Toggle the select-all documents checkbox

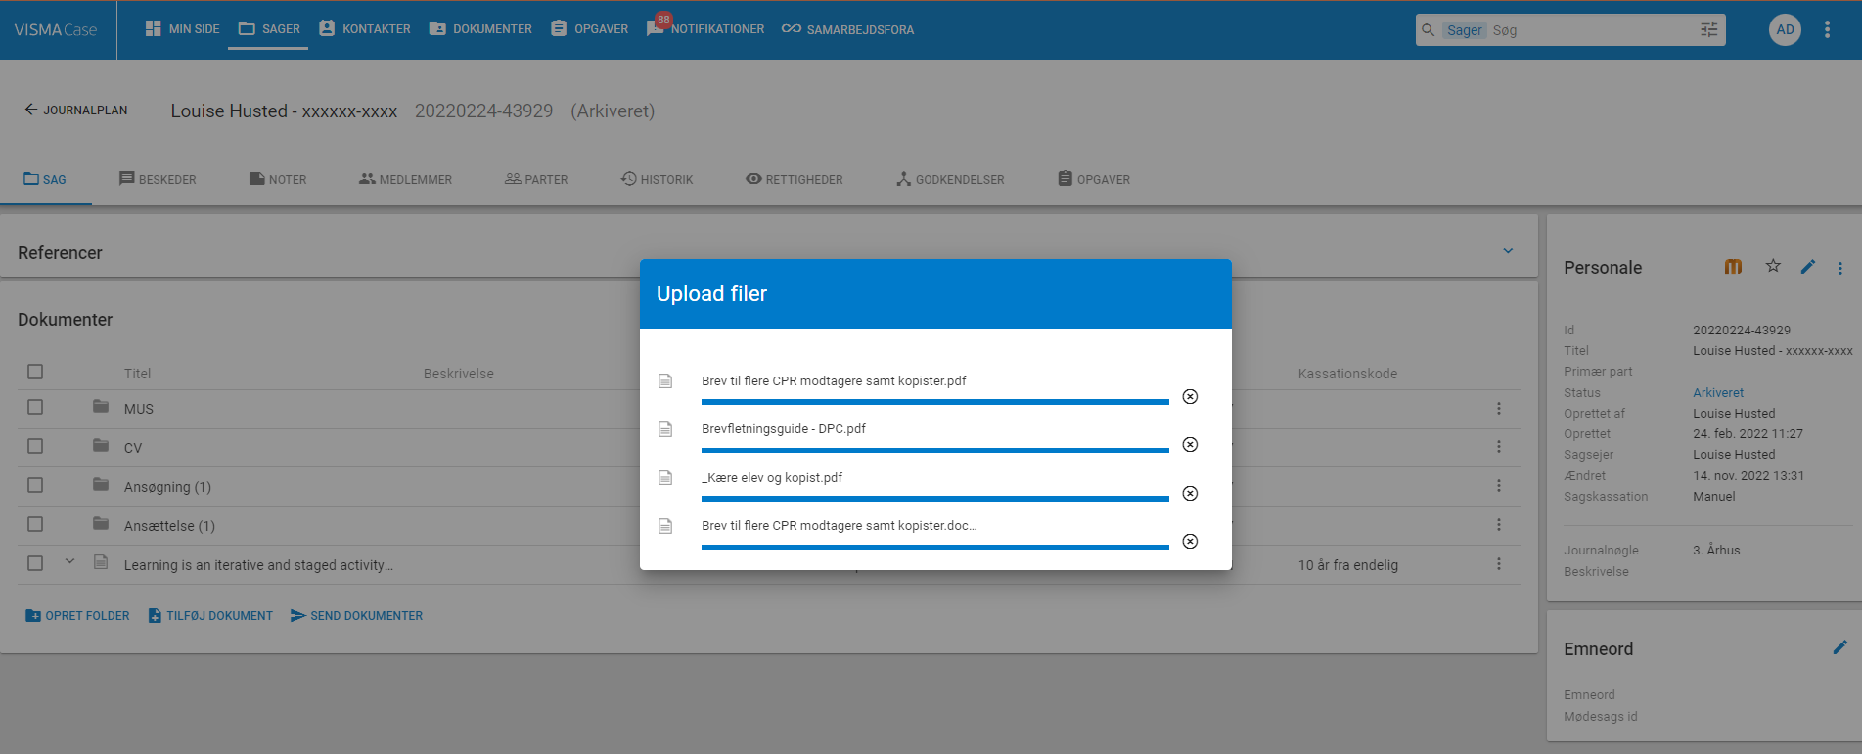tap(35, 372)
